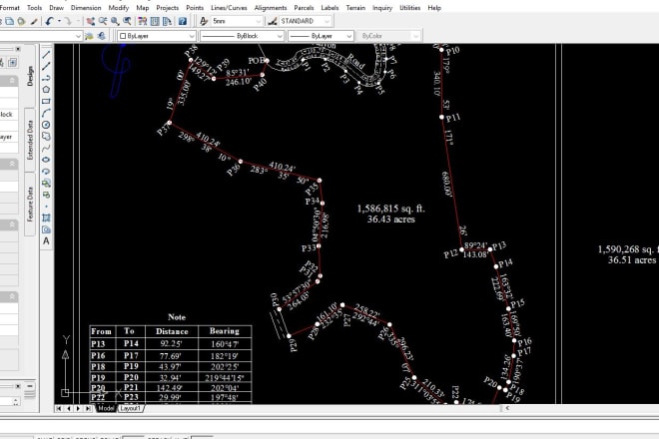Click the Dimension Style icon

pyautogui.click(x=273, y=21)
